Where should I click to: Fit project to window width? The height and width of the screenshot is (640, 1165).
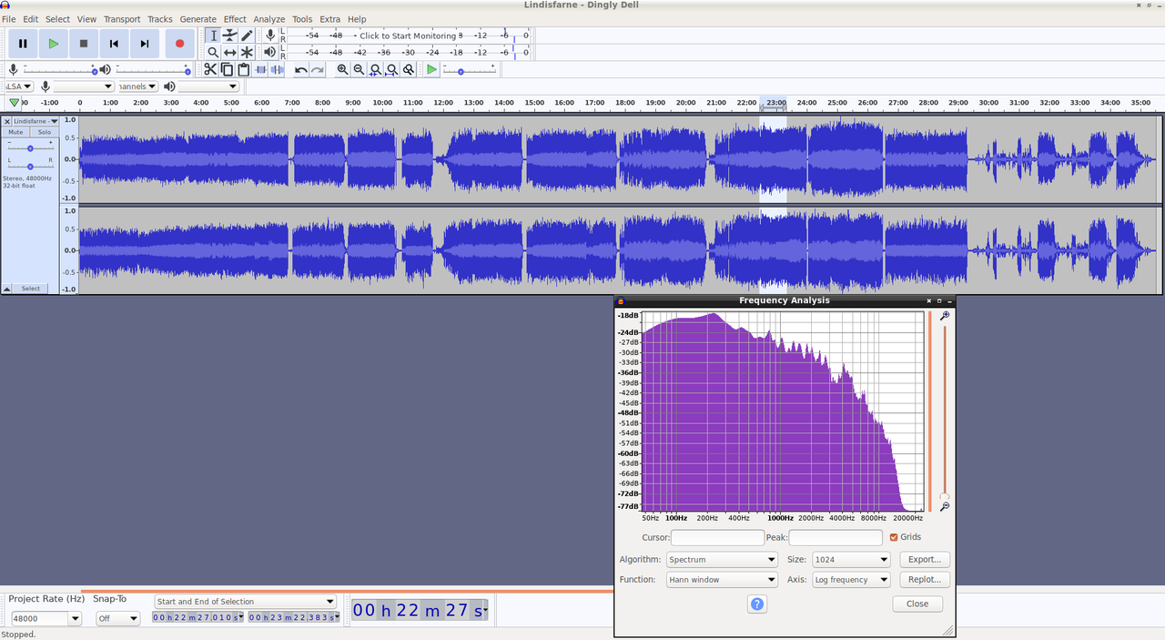391,69
